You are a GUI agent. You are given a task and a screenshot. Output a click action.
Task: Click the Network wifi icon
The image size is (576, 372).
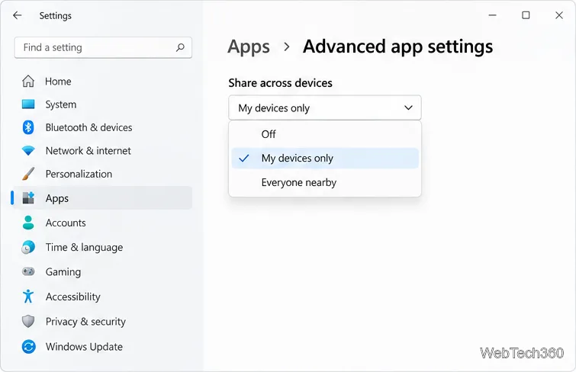pyautogui.click(x=28, y=151)
